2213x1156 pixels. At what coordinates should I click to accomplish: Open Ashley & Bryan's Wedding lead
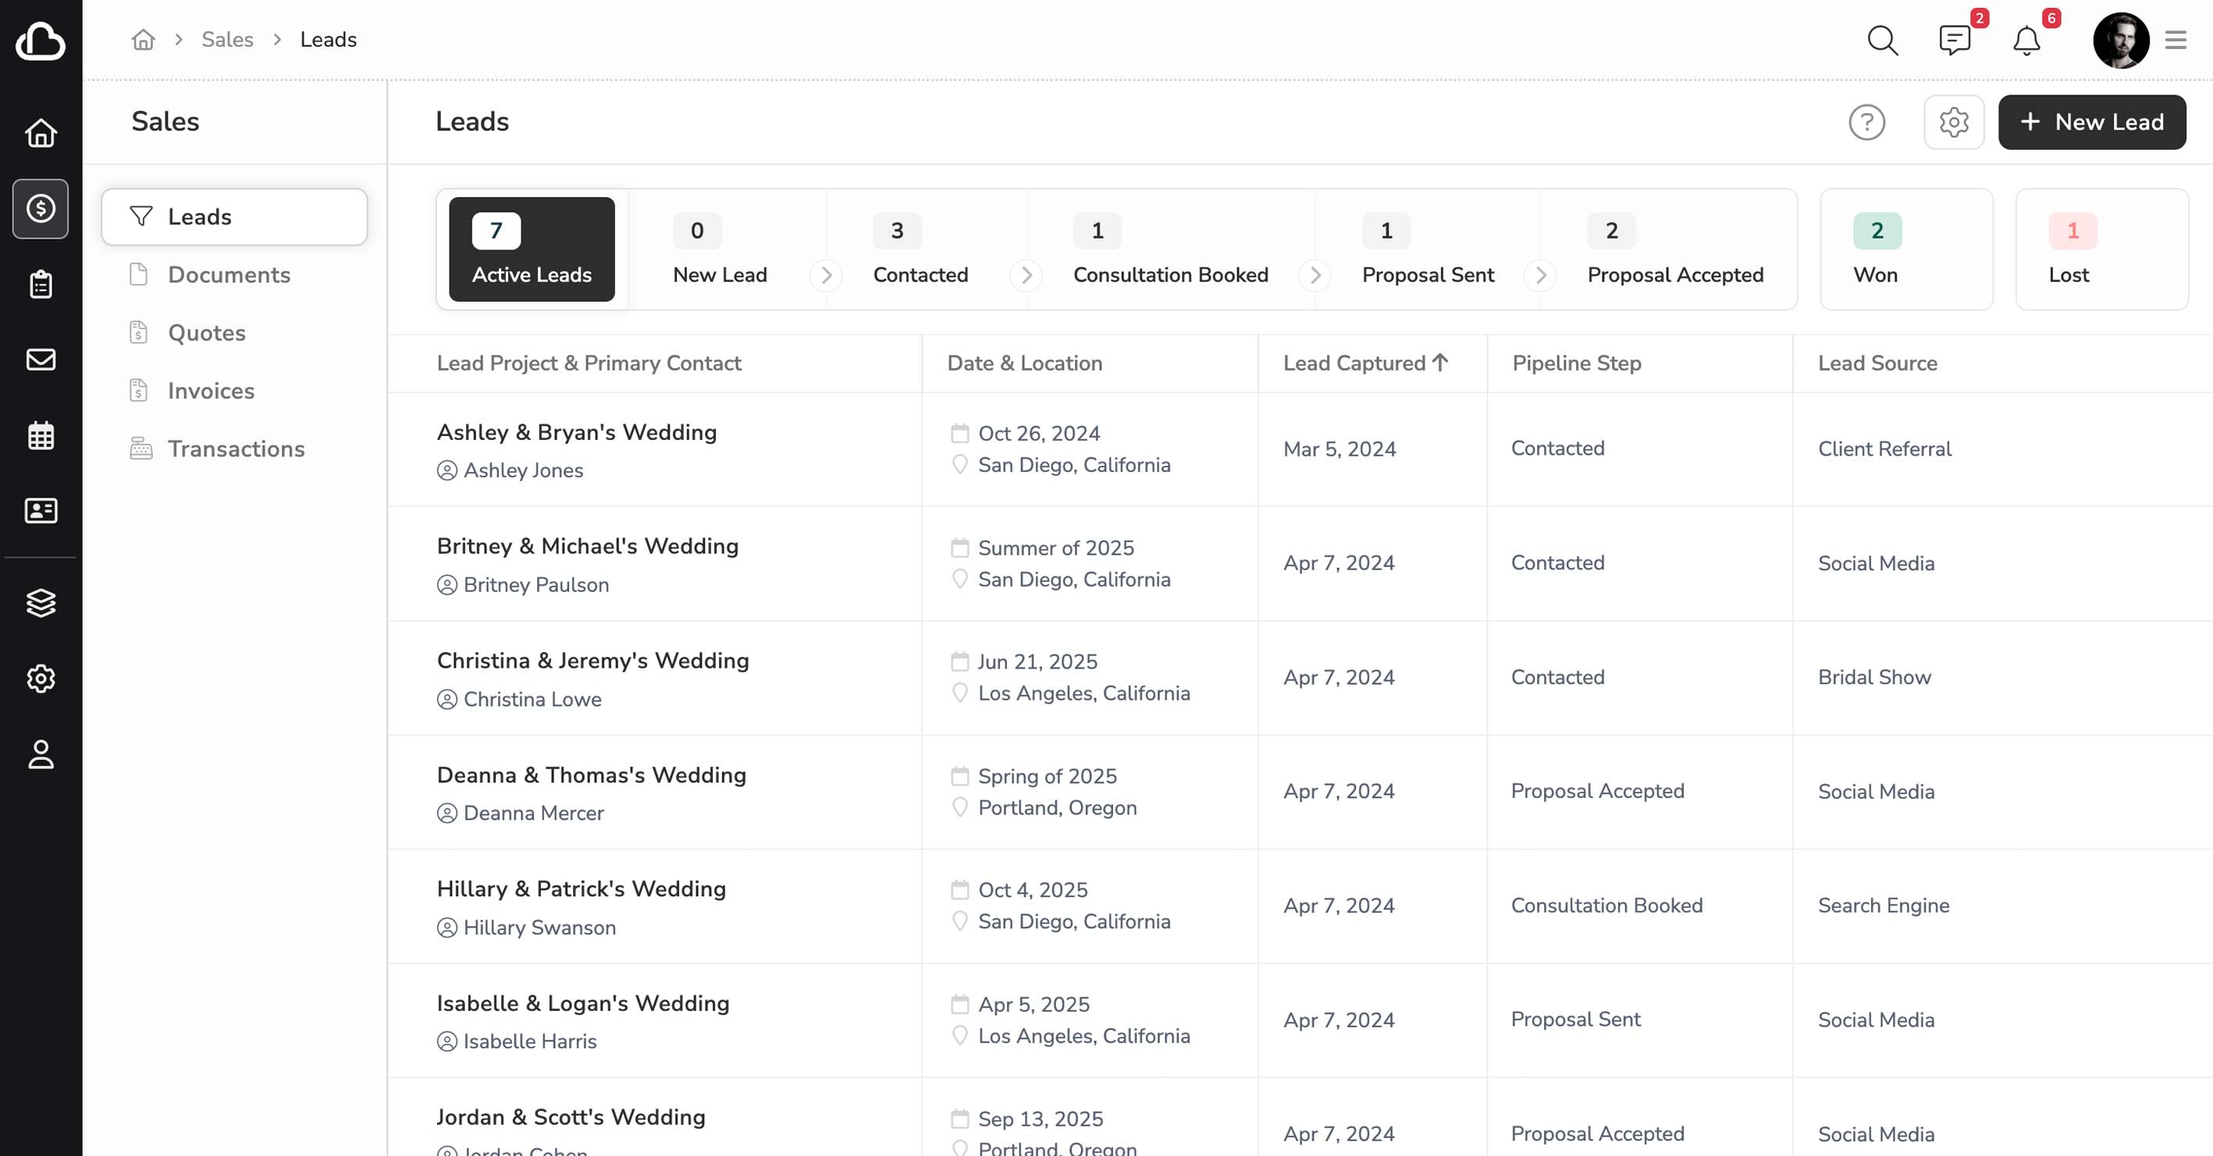[x=576, y=431]
